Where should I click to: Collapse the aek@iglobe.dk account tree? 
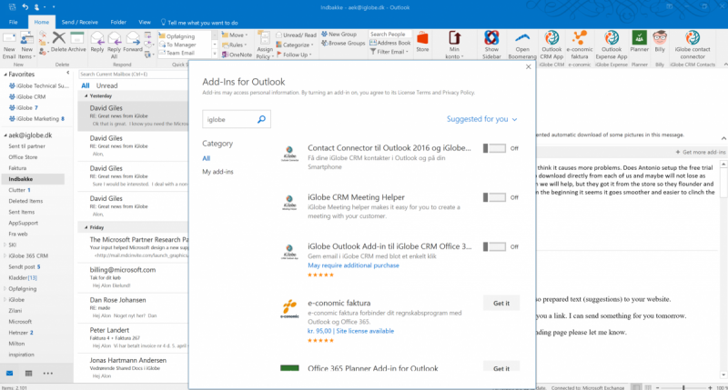5,135
